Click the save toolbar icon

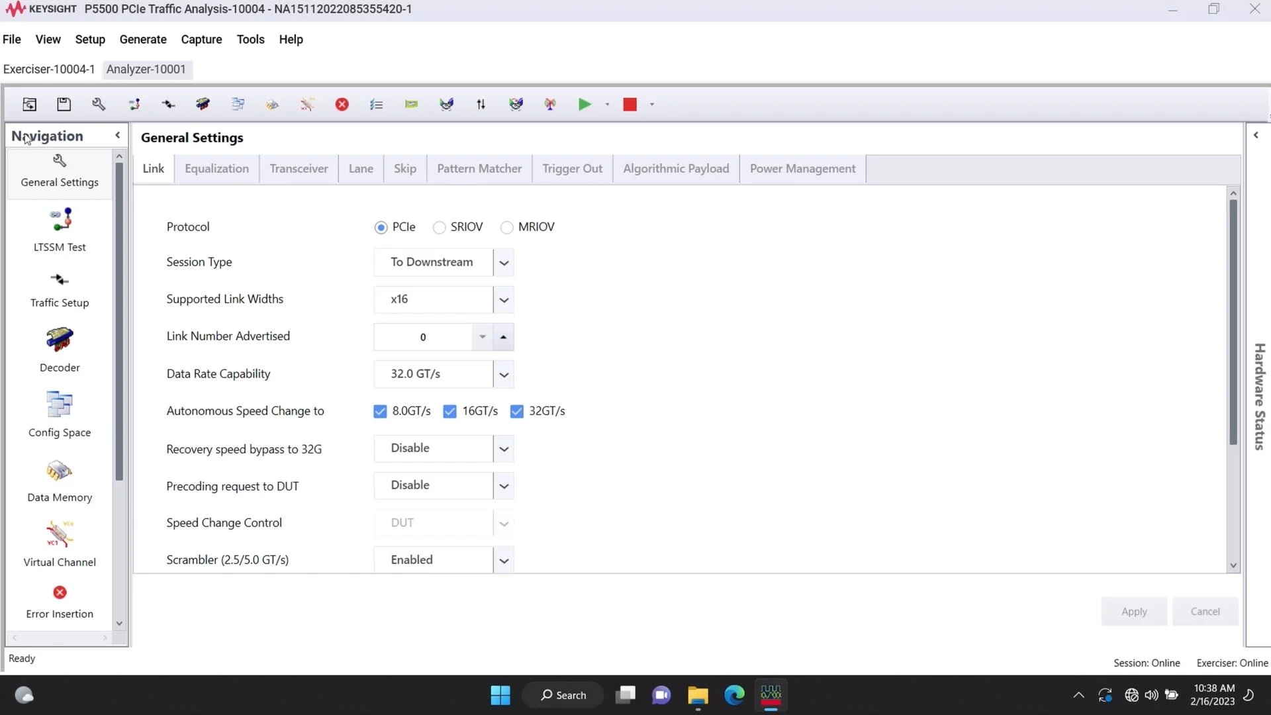(x=64, y=104)
